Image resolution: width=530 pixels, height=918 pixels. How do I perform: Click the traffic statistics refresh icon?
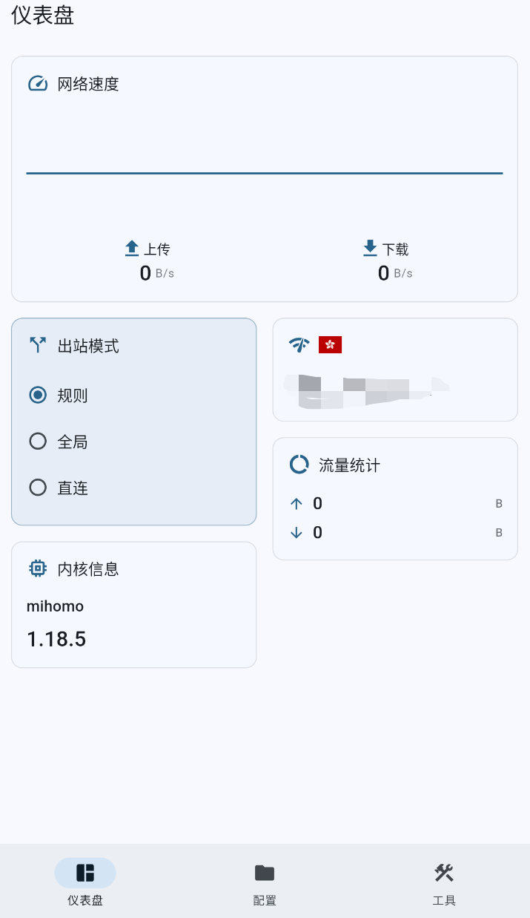[298, 465]
